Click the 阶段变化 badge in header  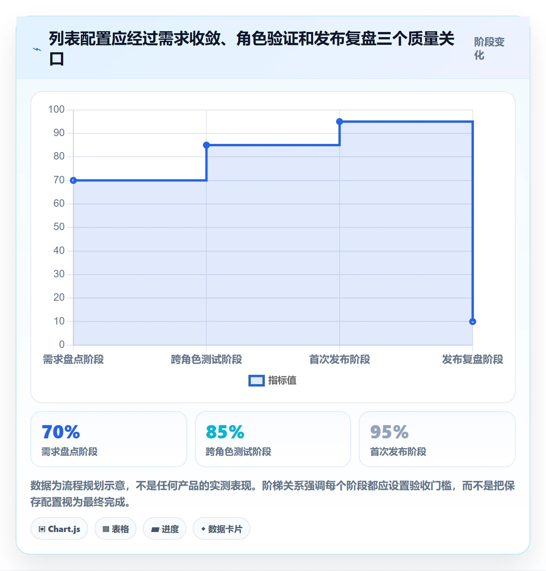click(x=489, y=48)
